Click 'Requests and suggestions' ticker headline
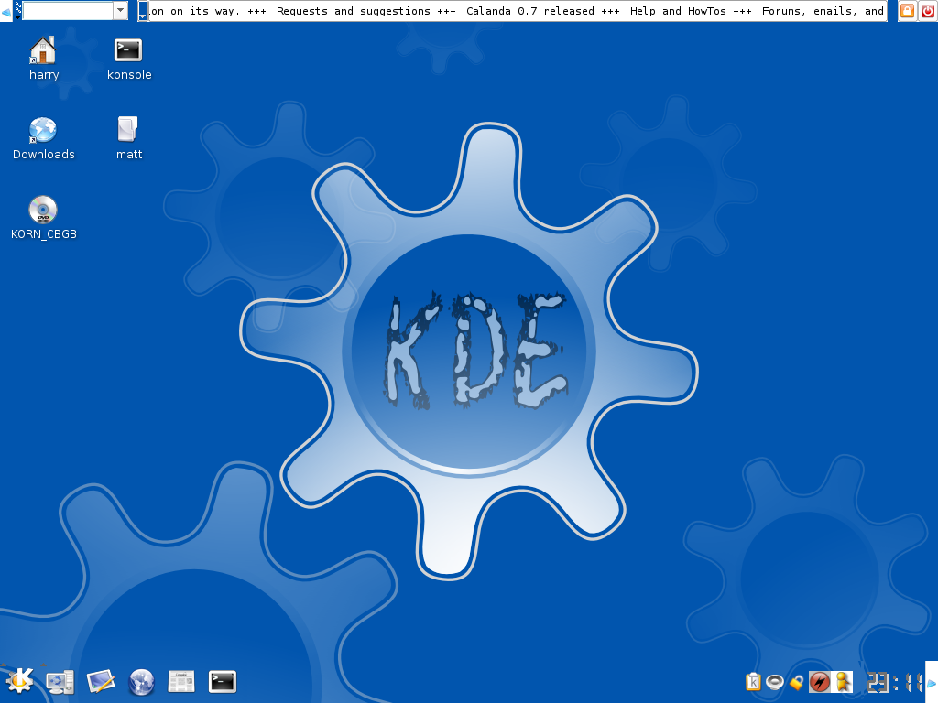 [353, 11]
